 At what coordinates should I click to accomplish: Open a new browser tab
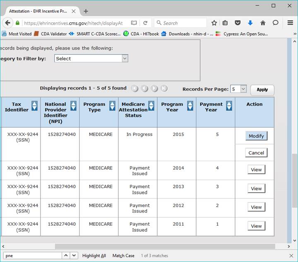click(86, 11)
